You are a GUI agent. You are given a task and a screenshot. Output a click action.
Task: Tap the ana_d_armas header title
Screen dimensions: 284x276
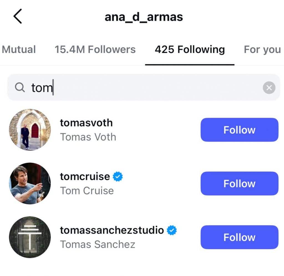[x=144, y=17]
